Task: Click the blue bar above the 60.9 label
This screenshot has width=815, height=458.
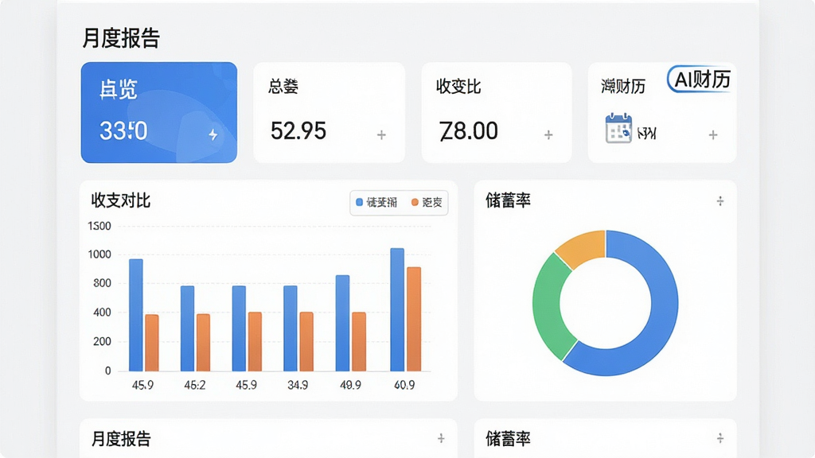Action: [397, 309]
